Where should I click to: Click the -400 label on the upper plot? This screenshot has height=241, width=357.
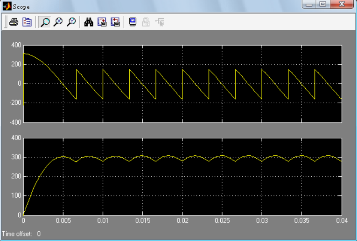15,122
